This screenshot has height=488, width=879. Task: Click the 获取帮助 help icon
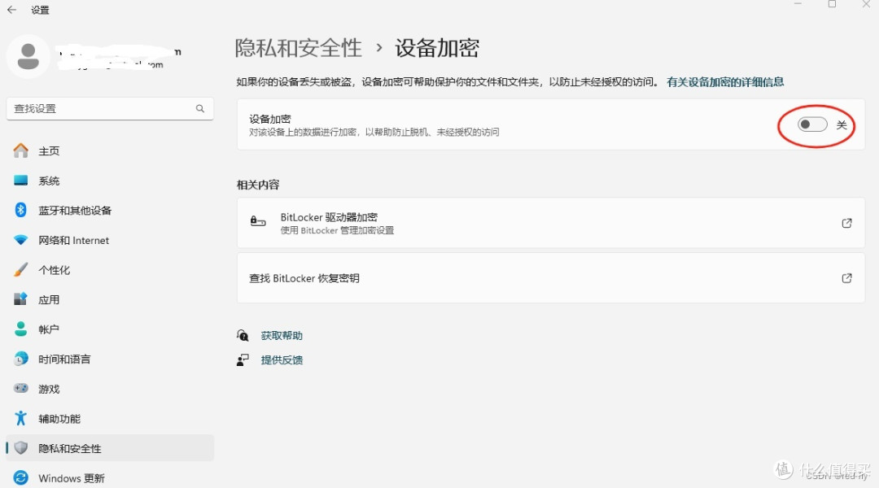pyautogui.click(x=243, y=335)
